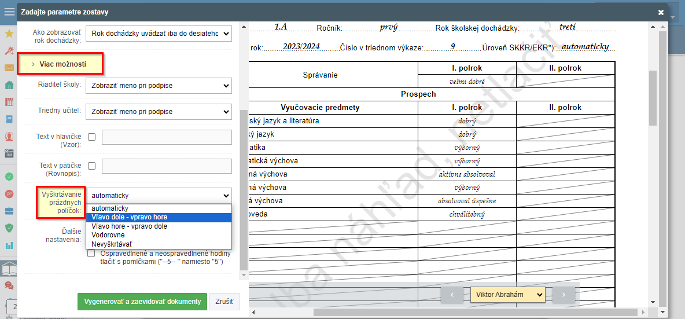Open the Triedny učiteľ dropdown

(159, 112)
